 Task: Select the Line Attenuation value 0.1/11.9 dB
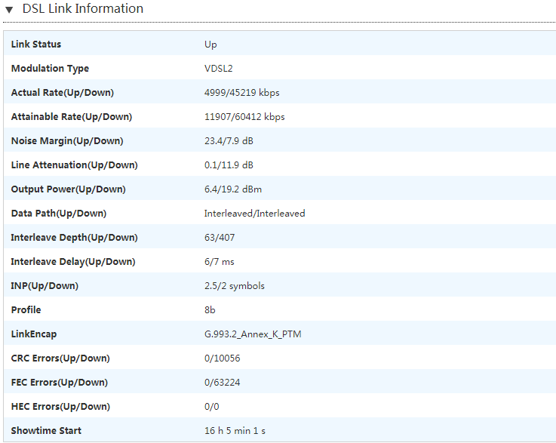tap(229, 165)
